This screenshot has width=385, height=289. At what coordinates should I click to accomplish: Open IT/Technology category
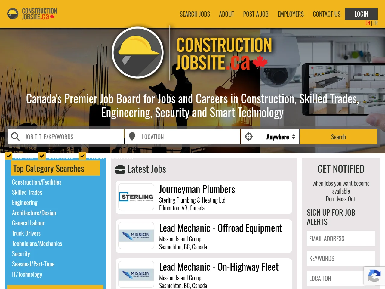(x=27, y=274)
